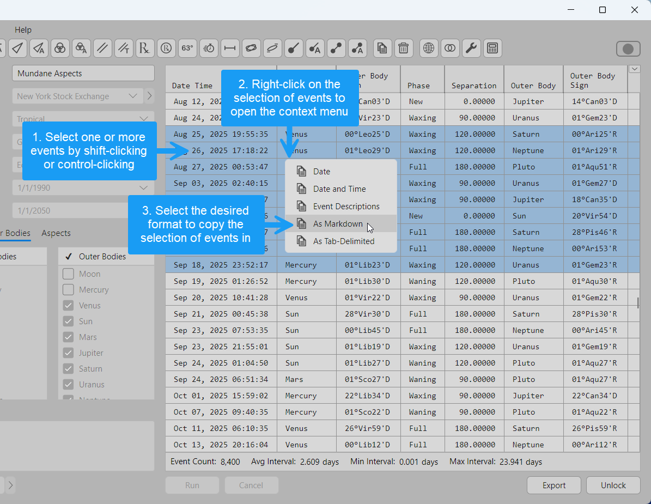Open the wrench settings tool
The height and width of the screenshot is (504, 651).
(x=471, y=48)
